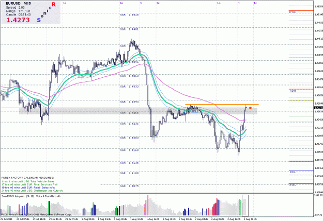
Task: Click the 2 Aug 00:45 time label
Action: pos(186,219)
